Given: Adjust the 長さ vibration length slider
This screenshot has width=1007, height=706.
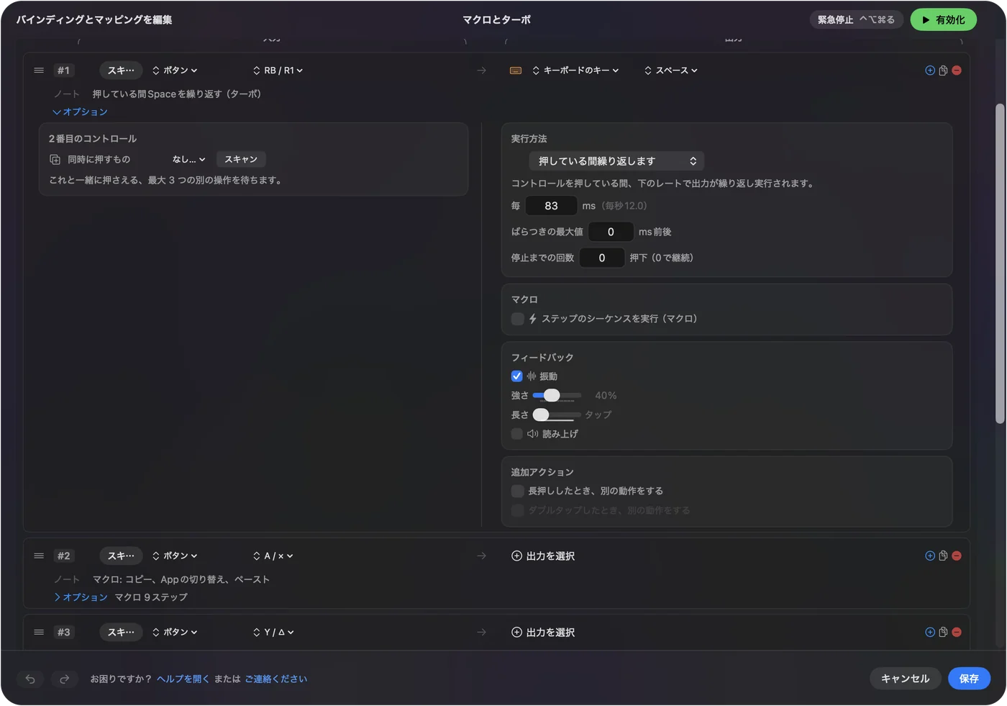Looking at the screenshot, I should [x=557, y=415].
